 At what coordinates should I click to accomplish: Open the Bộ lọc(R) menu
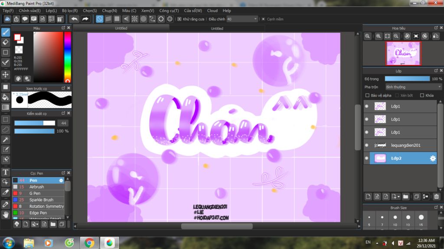point(70,10)
